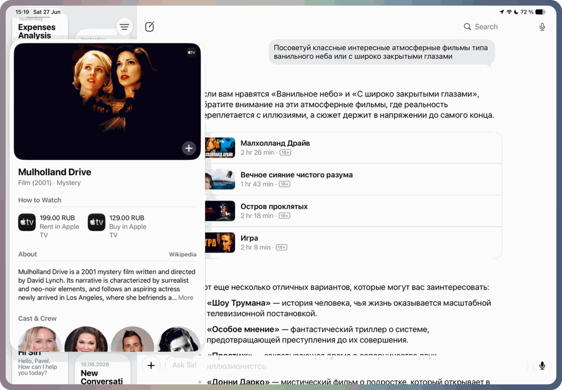This screenshot has width=562, height=390.
Task: Select the first cast member photo
Action: [39, 339]
